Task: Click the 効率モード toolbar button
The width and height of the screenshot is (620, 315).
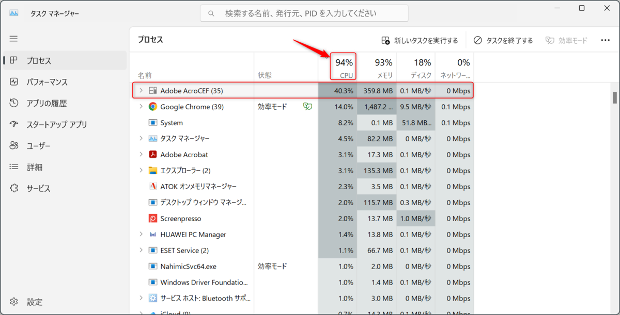Action: click(x=567, y=40)
